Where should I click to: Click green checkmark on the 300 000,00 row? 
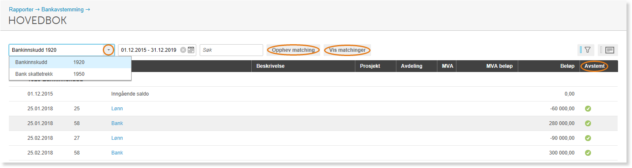tap(588, 153)
